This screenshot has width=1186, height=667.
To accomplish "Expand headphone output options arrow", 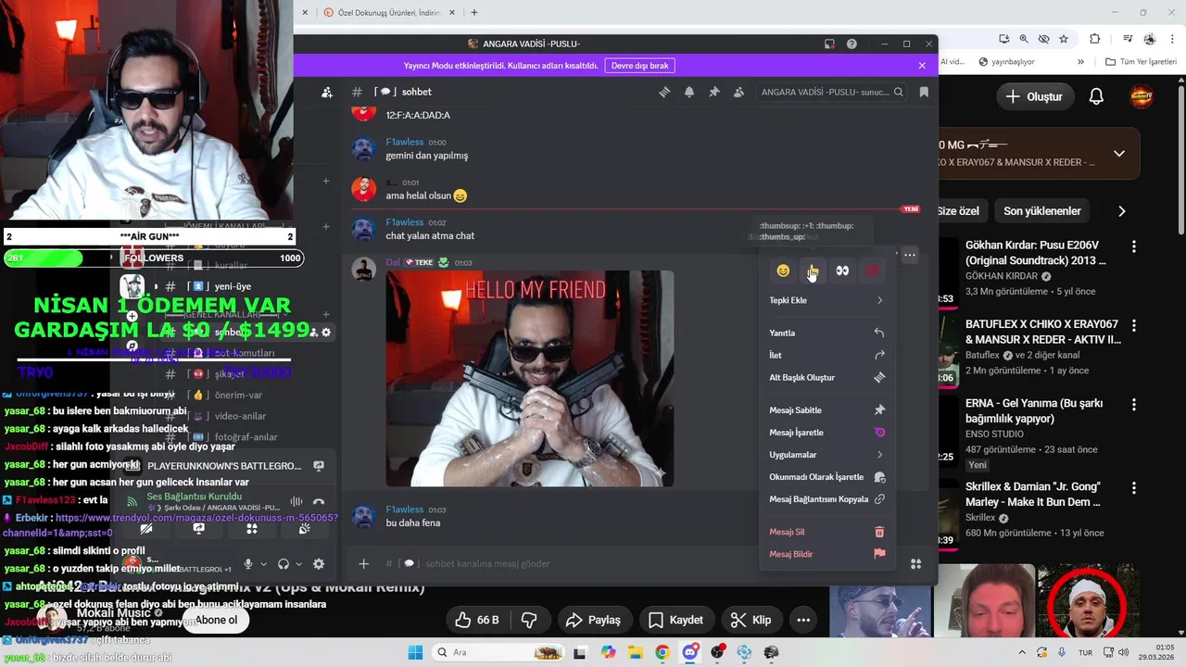I will tap(298, 564).
